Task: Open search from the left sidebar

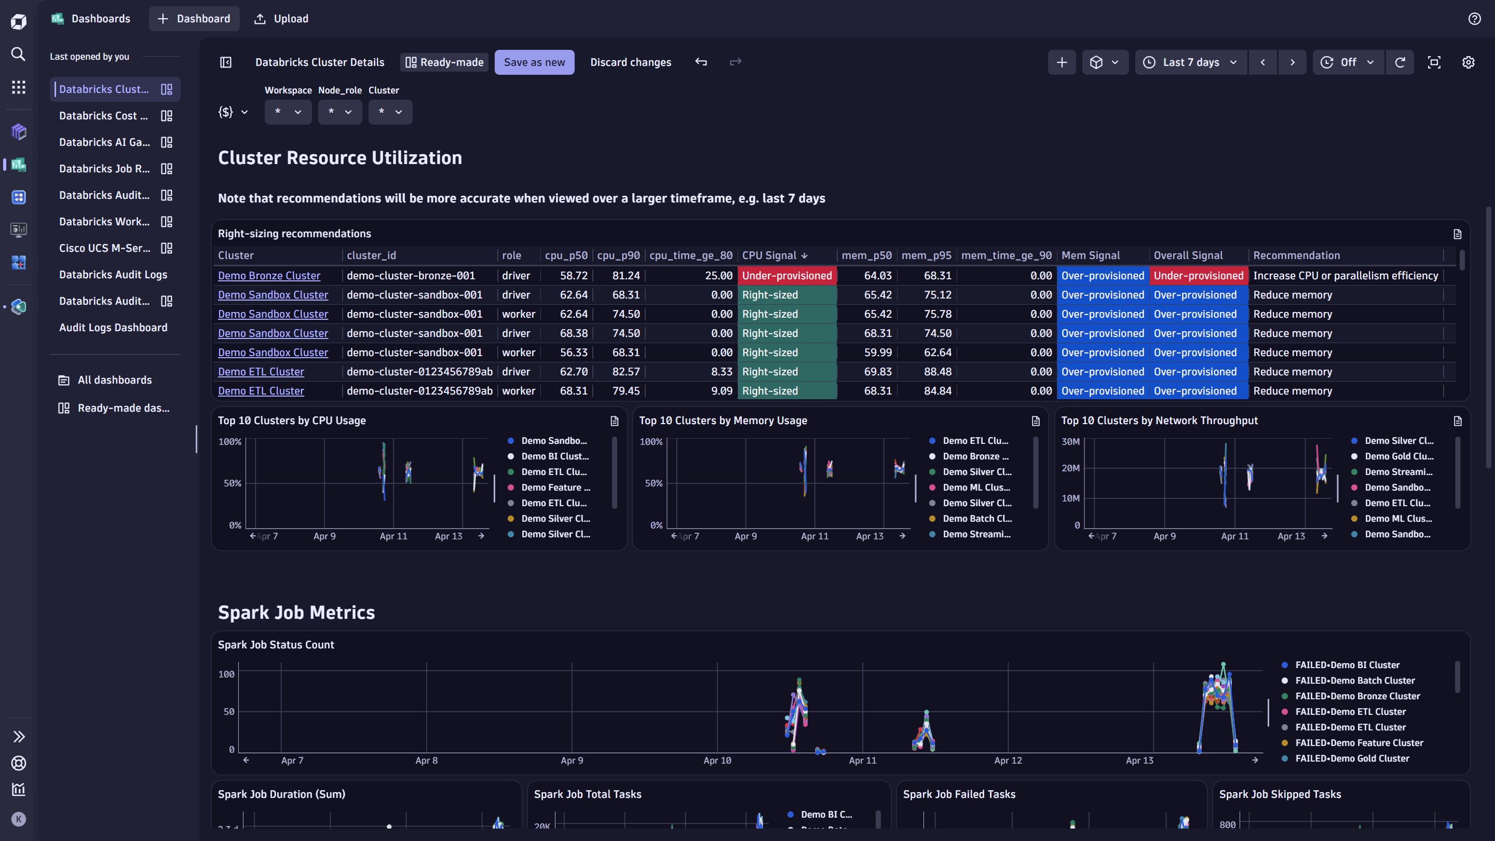Action: pyautogui.click(x=18, y=53)
